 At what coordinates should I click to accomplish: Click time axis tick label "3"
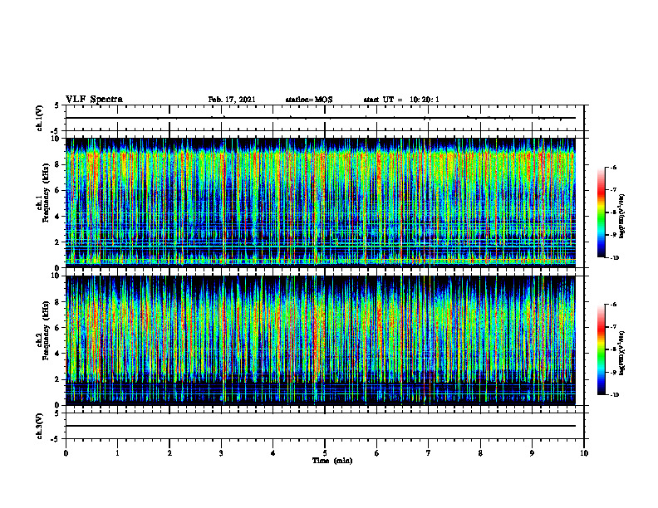pyautogui.click(x=221, y=453)
